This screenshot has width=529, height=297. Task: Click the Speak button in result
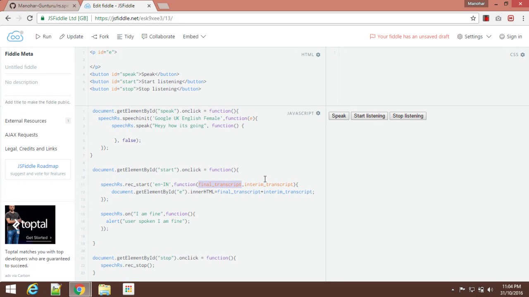[338, 116]
